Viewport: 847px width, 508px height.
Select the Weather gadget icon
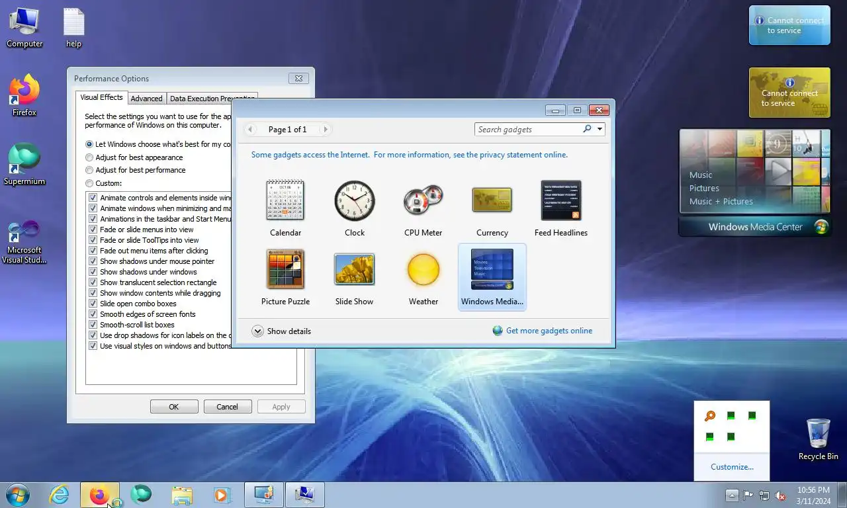pyautogui.click(x=423, y=269)
